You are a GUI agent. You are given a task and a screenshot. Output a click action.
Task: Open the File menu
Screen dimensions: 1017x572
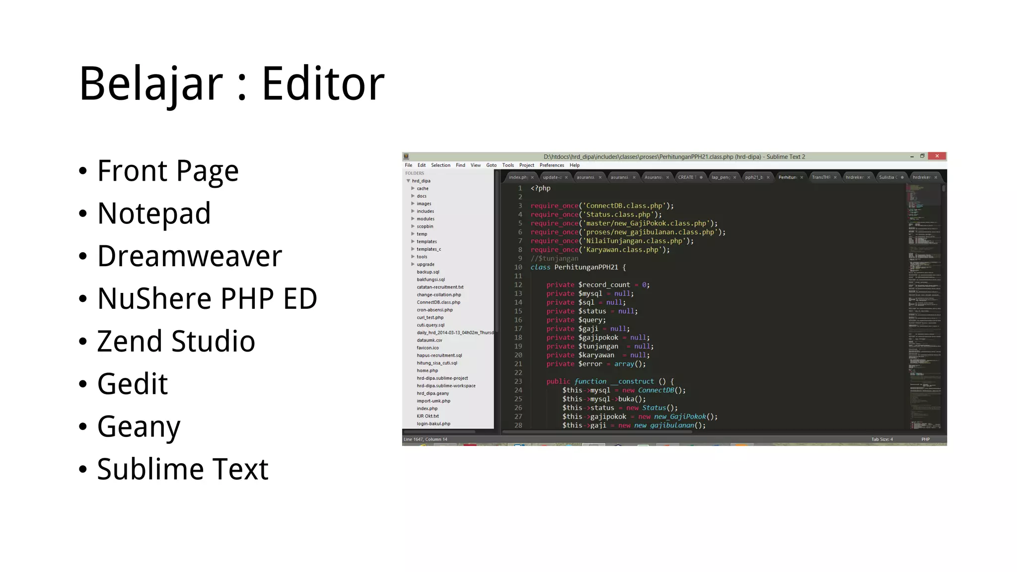[x=408, y=165]
